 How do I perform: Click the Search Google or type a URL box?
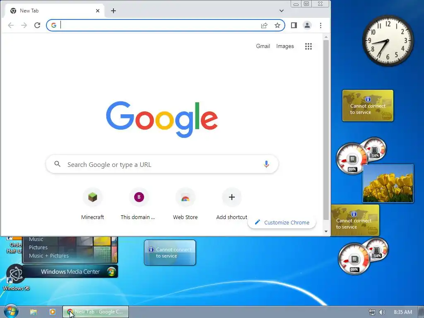[x=162, y=164]
